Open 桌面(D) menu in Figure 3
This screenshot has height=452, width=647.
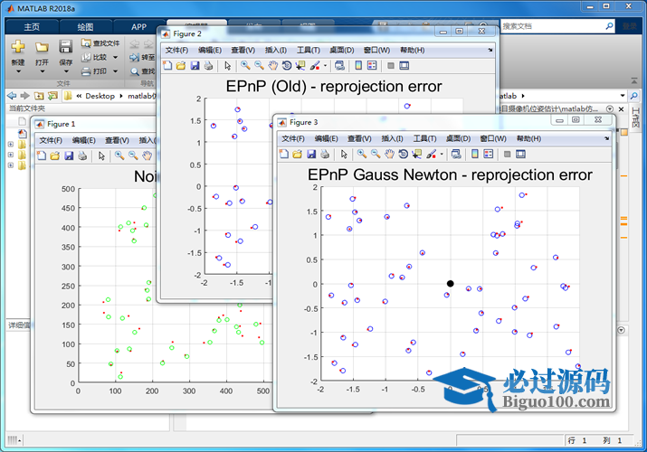[459, 138]
